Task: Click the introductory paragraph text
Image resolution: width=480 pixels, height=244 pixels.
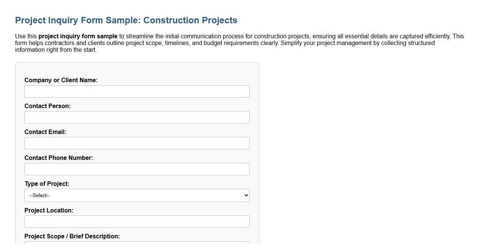Action: (225, 43)
